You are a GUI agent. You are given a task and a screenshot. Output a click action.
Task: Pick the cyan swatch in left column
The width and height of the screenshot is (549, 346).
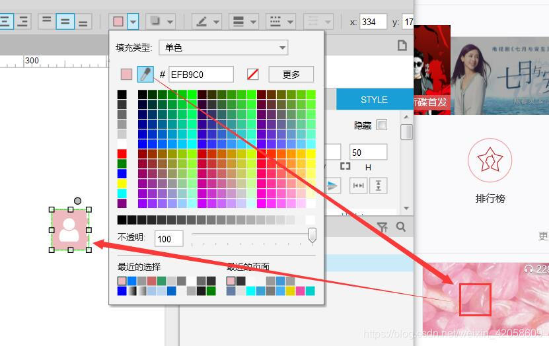click(122, 193)
